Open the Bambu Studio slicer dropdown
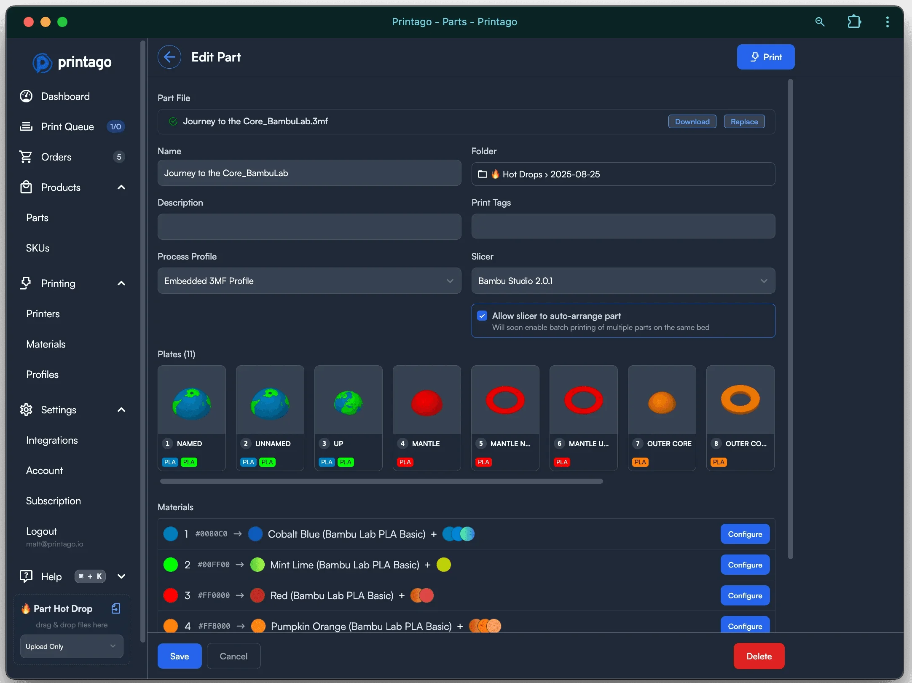This screenshot has width=912, height=683. 623,281
